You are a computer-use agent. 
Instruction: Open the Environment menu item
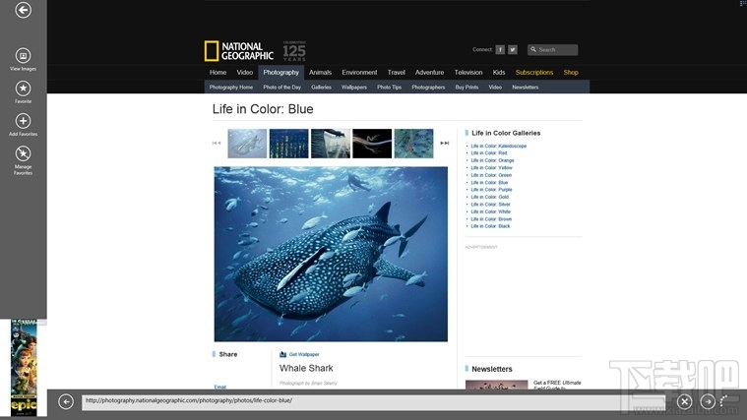coord(359,73)
